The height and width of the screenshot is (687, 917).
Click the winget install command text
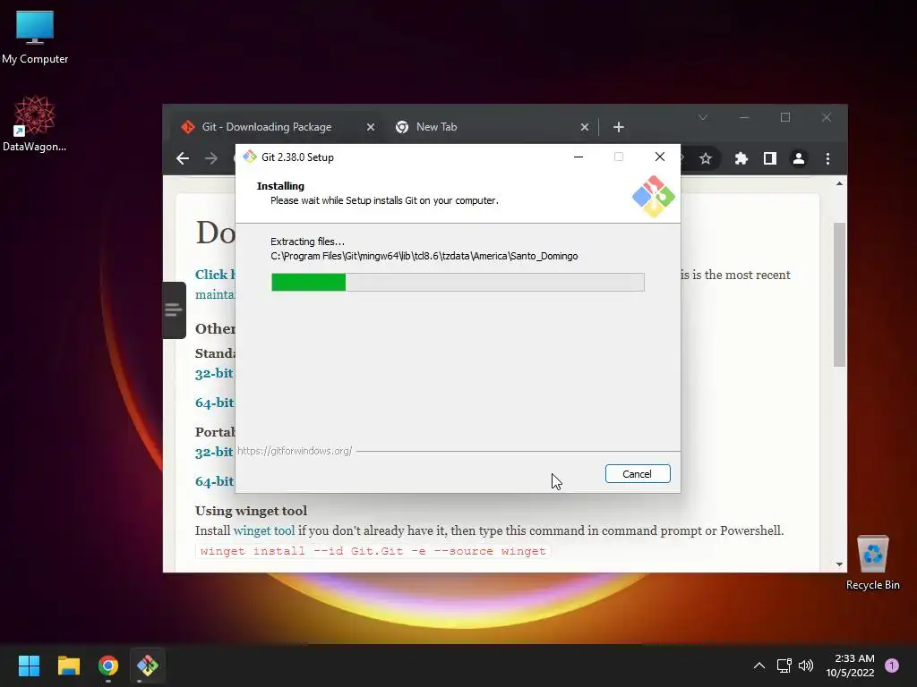373,551
